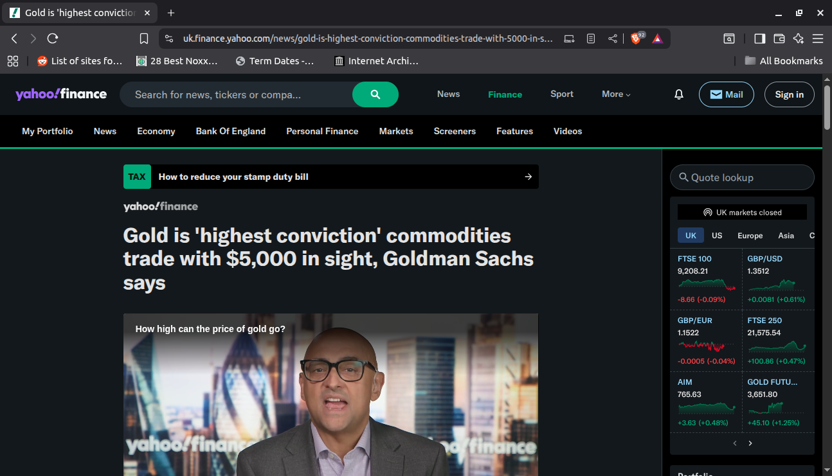832x476 pixels.
Task: Click the arrow on stamp duty banner
Action: coord(529,177)
